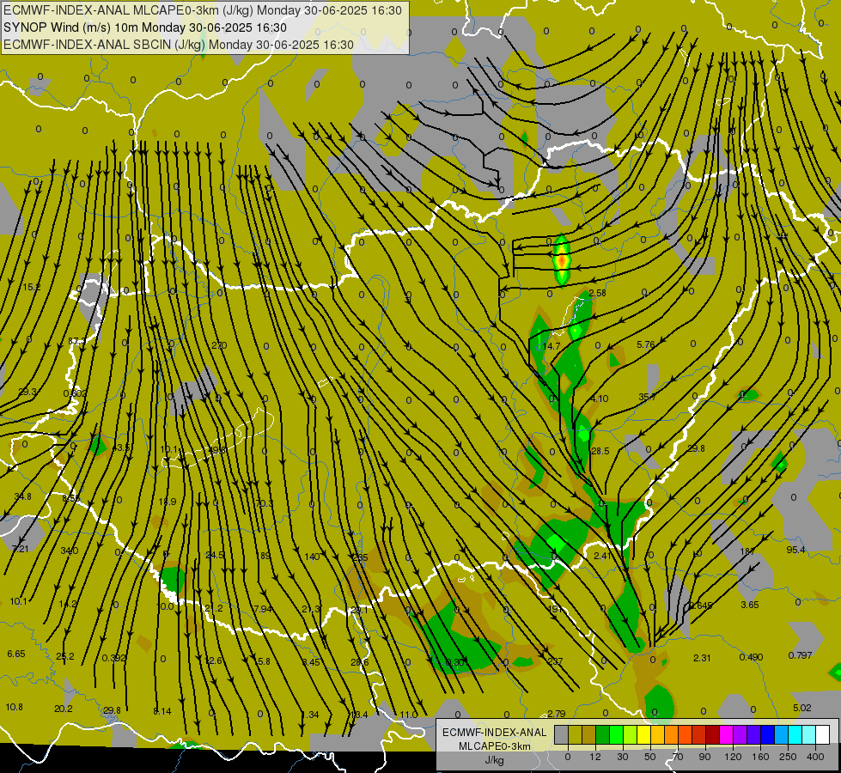Viewport: 841px width, 773px height.
Task: Click the legend unit label J/kg
Action: pyautogui.click(x=495, y=760)
